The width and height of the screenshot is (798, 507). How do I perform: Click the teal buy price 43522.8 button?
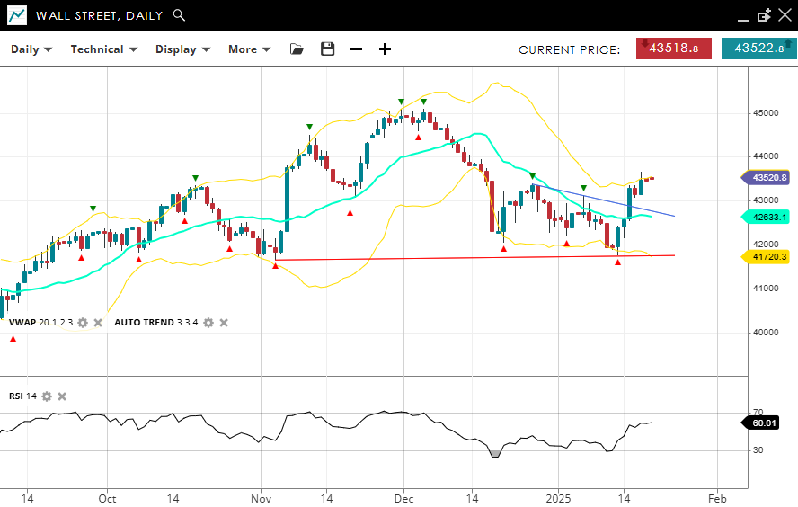758,49
